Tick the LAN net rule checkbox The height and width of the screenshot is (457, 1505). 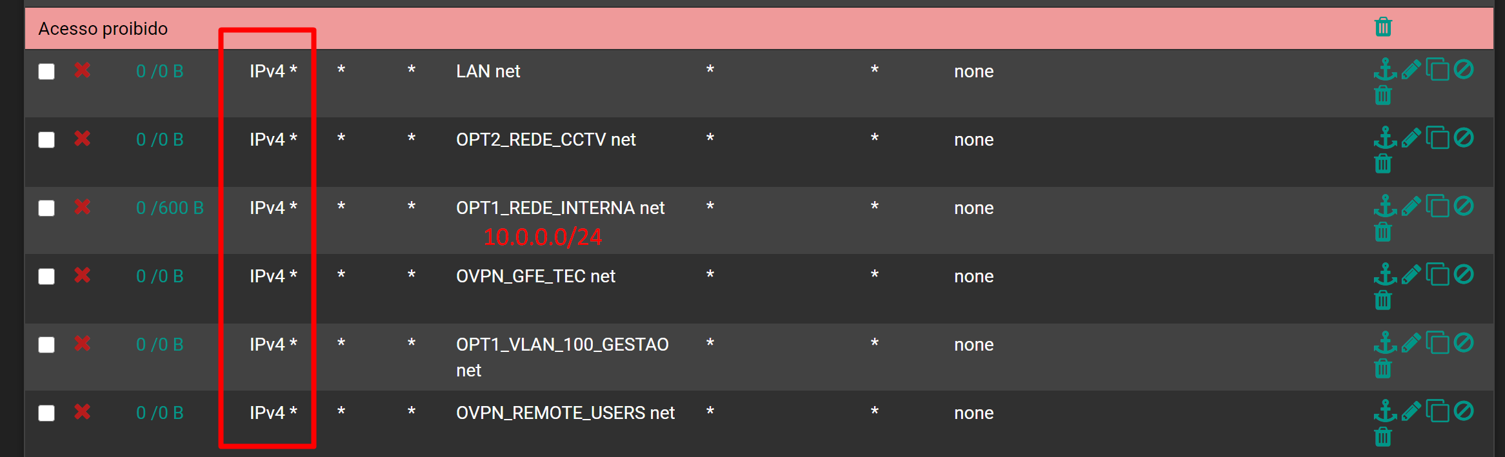46,71
